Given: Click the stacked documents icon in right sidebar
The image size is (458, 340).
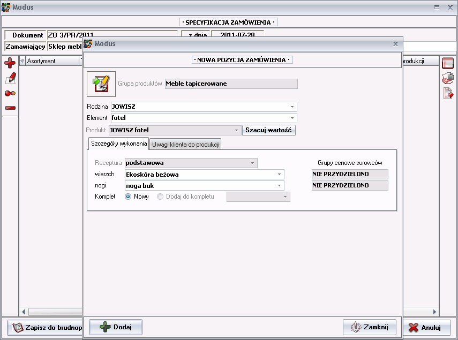Looking at the screenshot, I should point(448,79).
